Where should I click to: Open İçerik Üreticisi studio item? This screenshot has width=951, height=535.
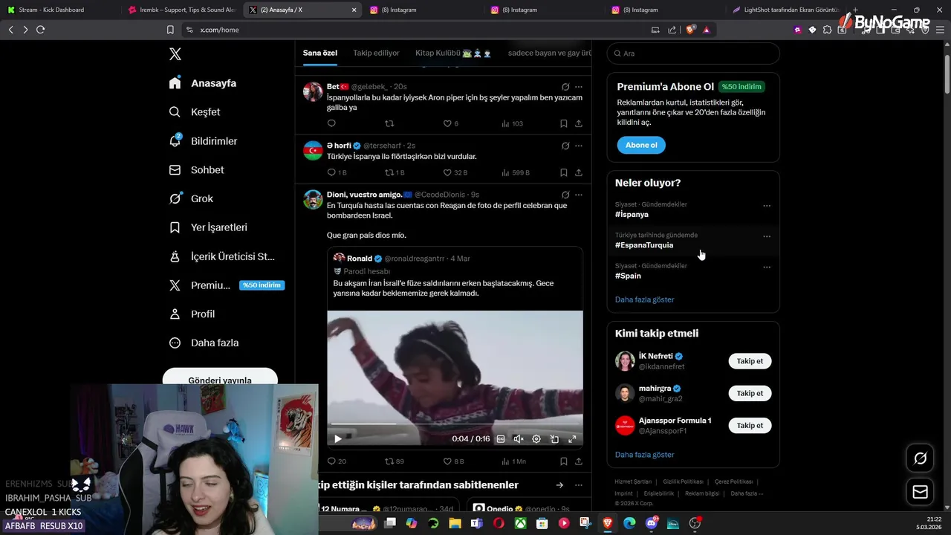(221, 256)
